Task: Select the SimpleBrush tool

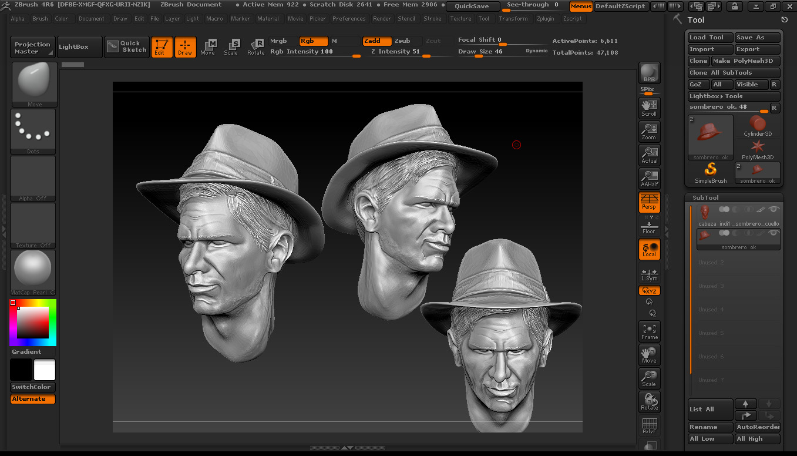Action: point(711,173)
